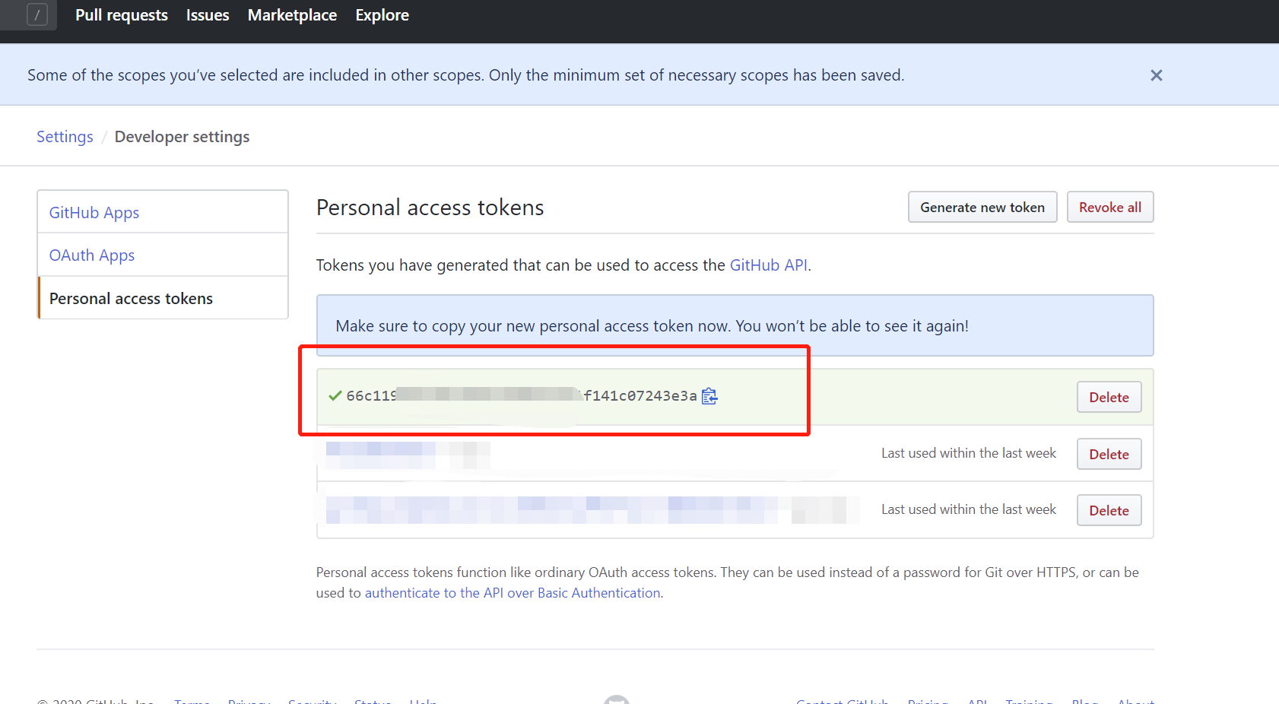Click the green checkmark beside the new token
Image resolution: width=1279 pixels, height=704 pixels.
tap(335, 395)
